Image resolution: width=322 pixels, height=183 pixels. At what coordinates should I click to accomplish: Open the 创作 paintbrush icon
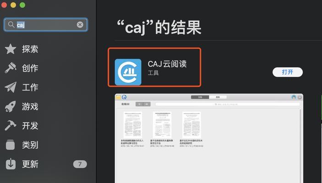coord(11,68)
